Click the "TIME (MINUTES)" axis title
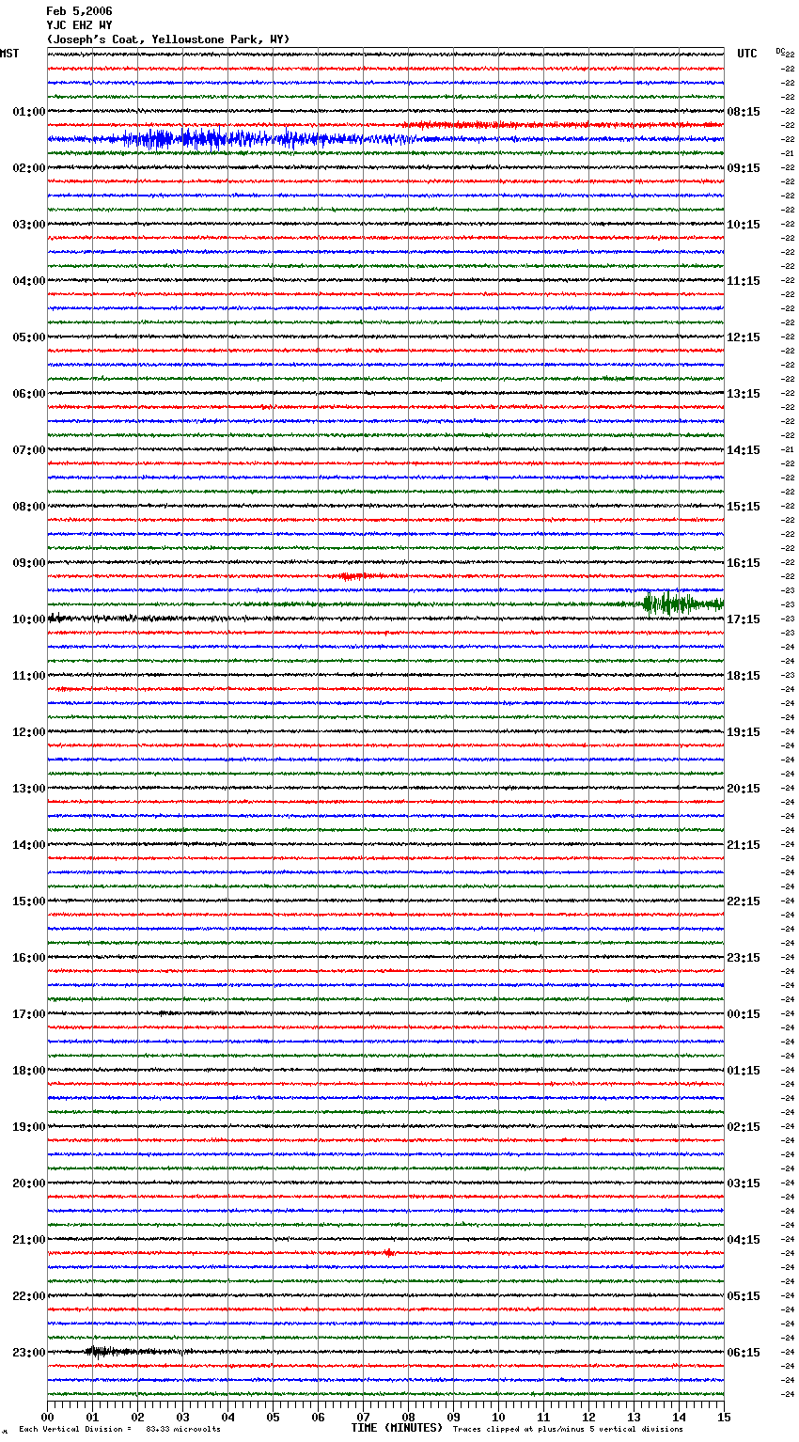This screenshot has height=1442, width=799. 397,1428
